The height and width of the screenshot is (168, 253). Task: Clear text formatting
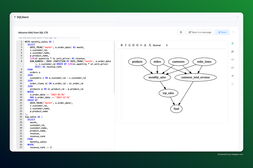tap(150, 45)
